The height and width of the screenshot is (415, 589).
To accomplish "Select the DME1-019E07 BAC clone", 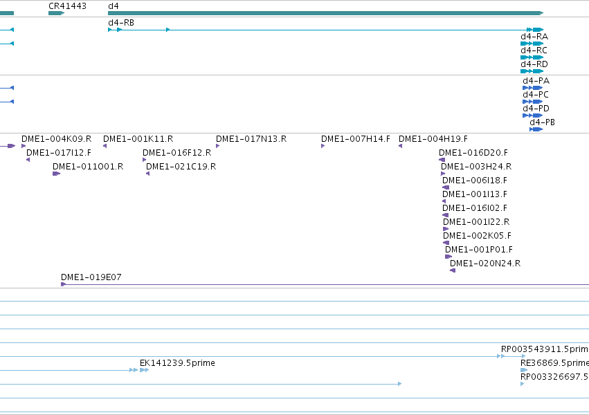I will click(x=325, y=284).
